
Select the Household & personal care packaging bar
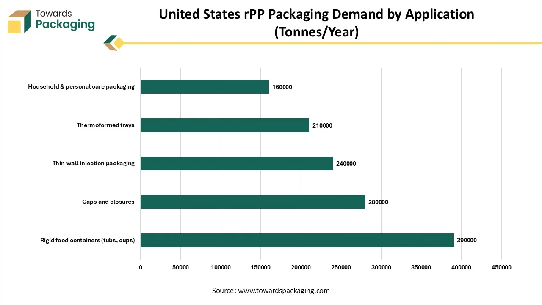tap(205, 86)
